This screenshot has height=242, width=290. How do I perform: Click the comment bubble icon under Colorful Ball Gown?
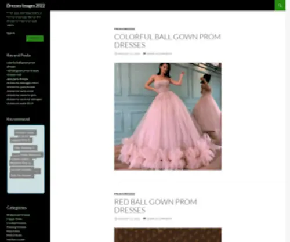[144, 53]
